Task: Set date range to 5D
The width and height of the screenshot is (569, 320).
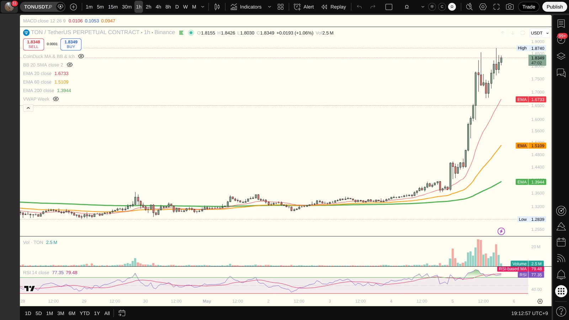Action: pyautogui.click(x=39, y=313)
